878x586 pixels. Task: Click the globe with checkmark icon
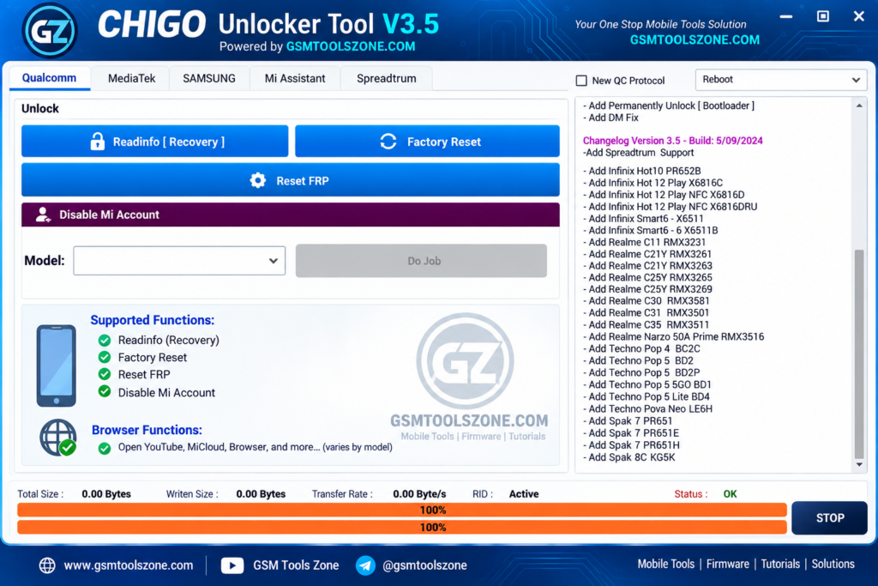click(58, 438)
